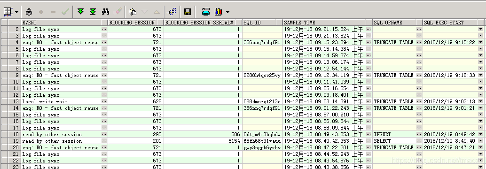Click blocking session cell 625
This screenshot has width=486, height=169.
pyautogui.click(x=135, y=101)
